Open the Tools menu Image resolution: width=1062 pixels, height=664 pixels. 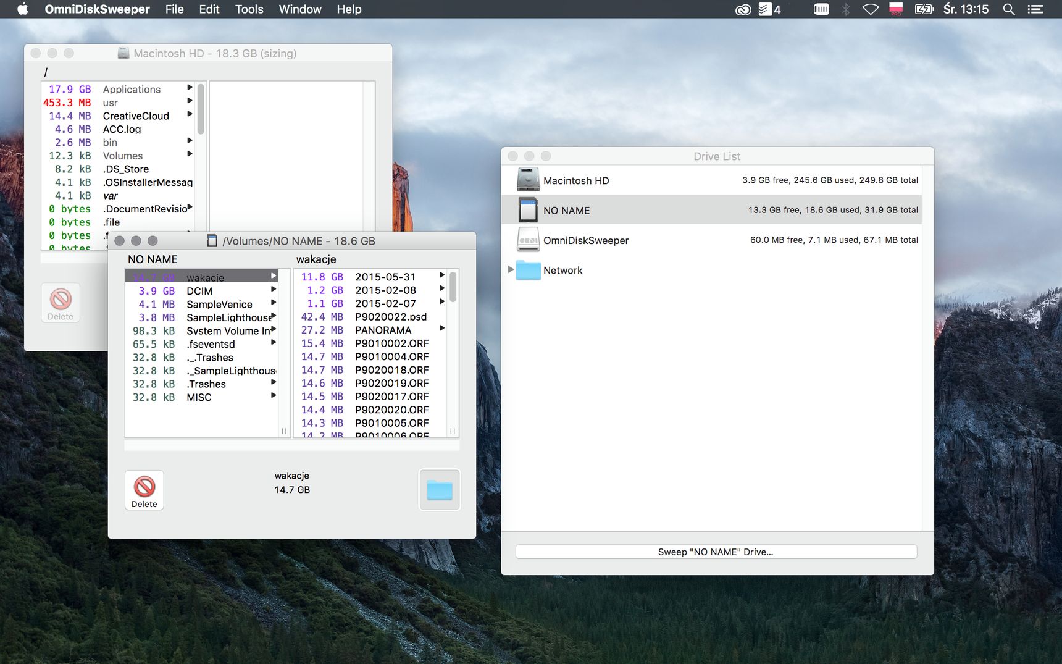[x=249, y=9]
